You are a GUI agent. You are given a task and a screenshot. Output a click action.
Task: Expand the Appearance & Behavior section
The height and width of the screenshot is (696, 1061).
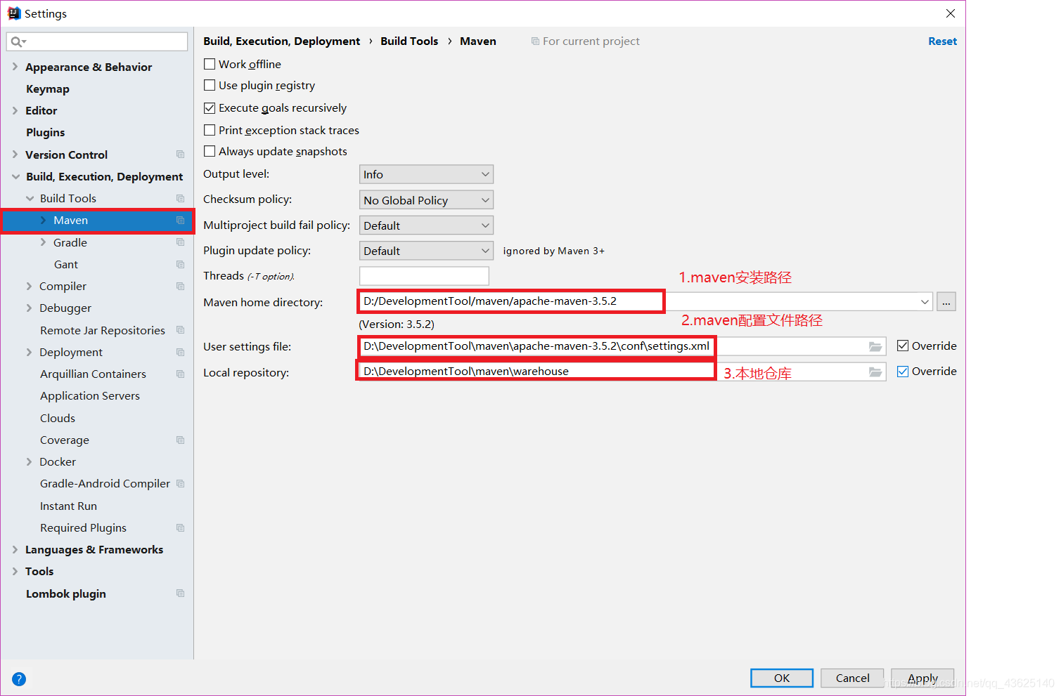click(x=15, y=67)
